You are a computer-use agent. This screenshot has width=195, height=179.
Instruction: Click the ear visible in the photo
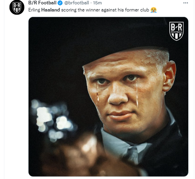(169, 76)
